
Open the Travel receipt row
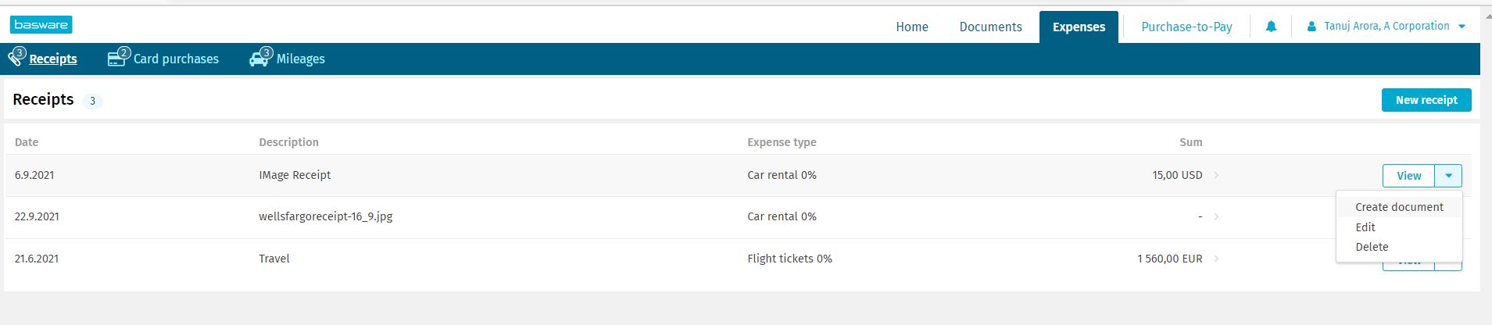tap(274, 259)
